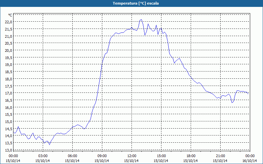Viewport: 263px width, 164px height.
Task: Click the 18,0 y-axis value
Action: [x=9, y=79]
